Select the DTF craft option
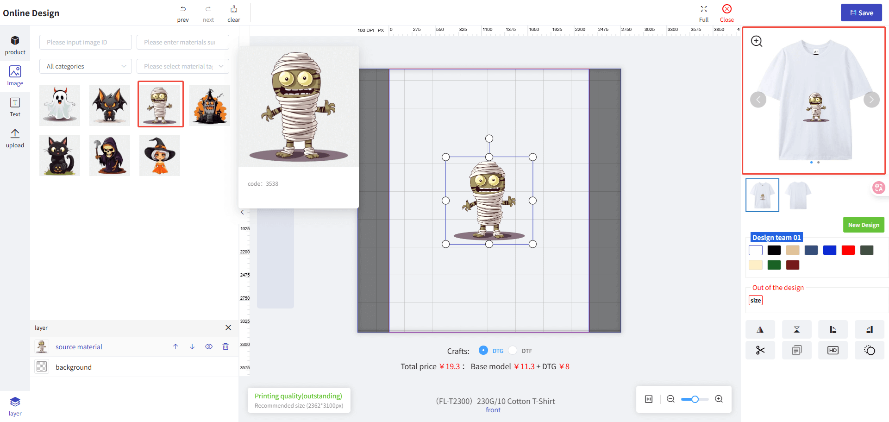Image resolution: width=889 pixels, height=422 pixels. click(x=513, y=350)
